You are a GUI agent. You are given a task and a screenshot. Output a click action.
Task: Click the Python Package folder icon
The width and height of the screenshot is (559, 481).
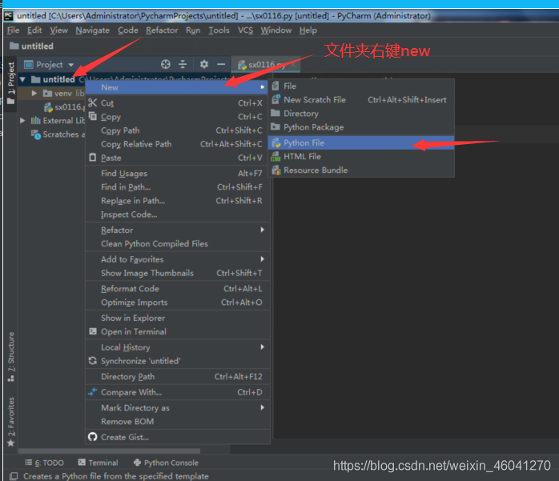pos(275,126)
